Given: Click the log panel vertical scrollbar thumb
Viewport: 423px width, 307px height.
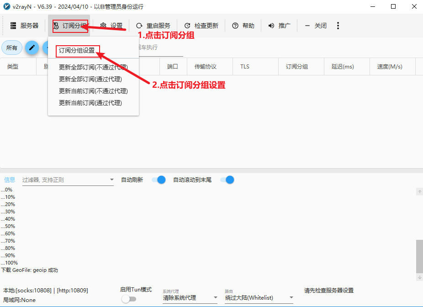Looking at the screenshot, I should pos(419,256).
